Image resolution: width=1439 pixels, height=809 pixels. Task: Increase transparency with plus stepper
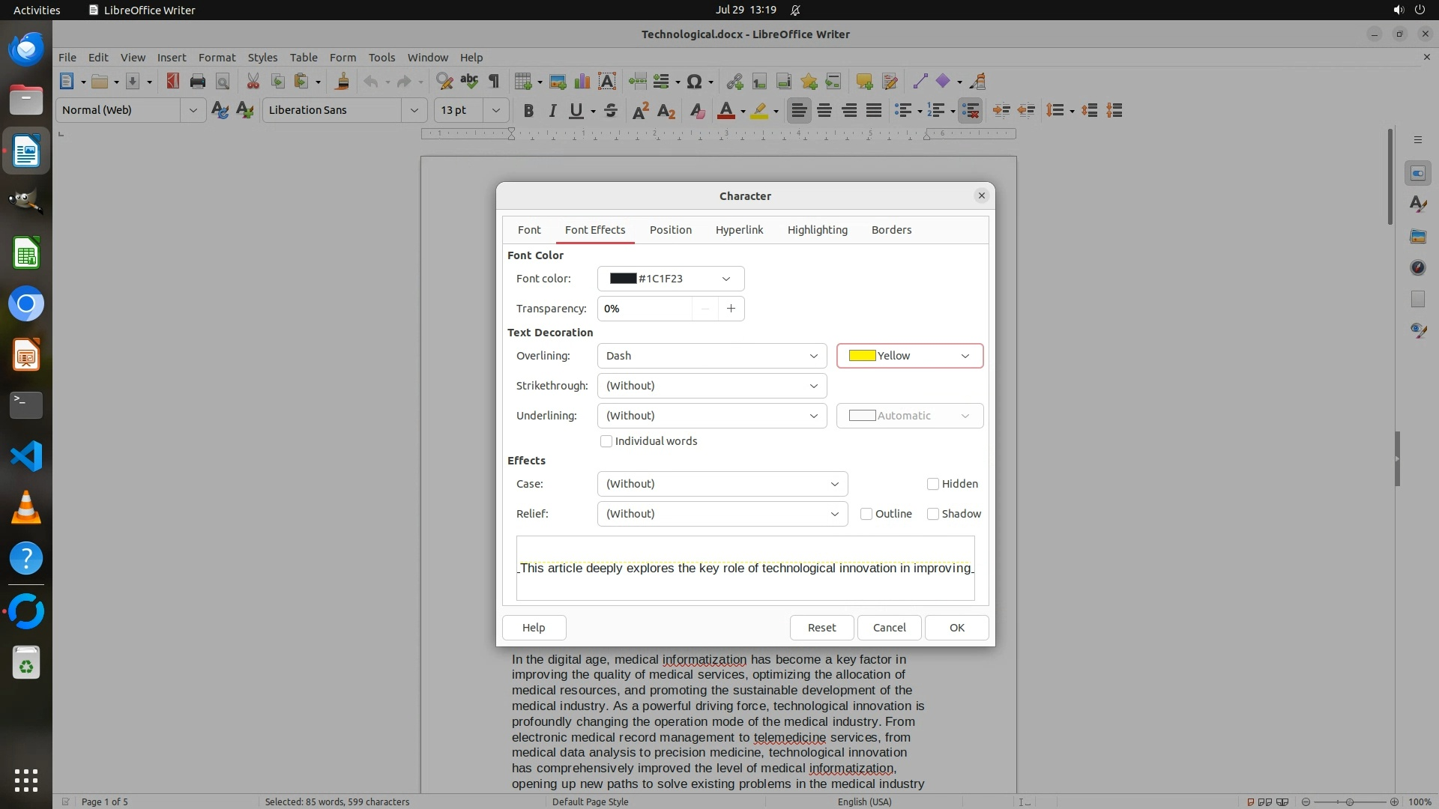point(731,309)
